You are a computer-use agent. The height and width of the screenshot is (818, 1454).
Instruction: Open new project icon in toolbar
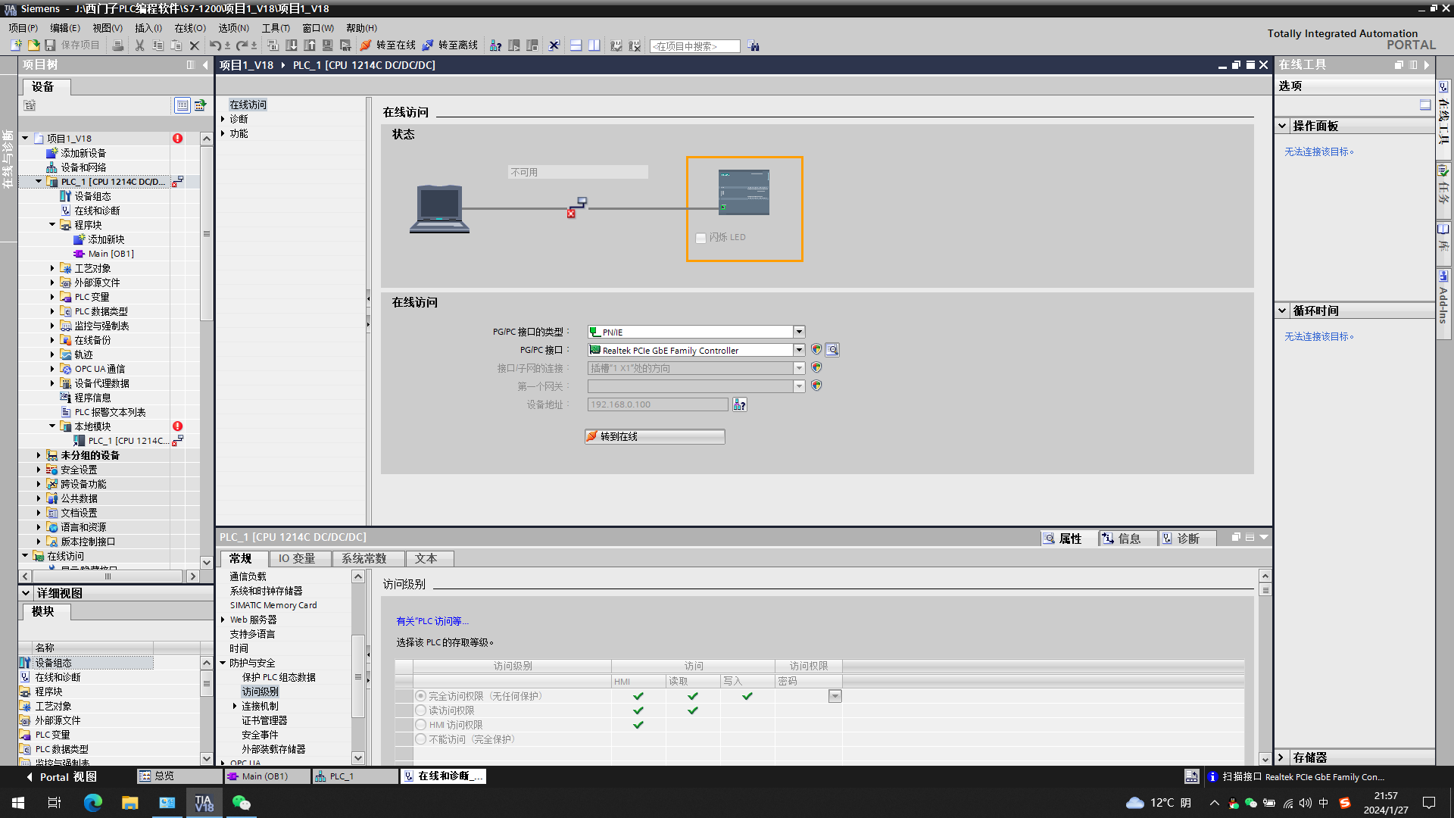coord(16,45)
